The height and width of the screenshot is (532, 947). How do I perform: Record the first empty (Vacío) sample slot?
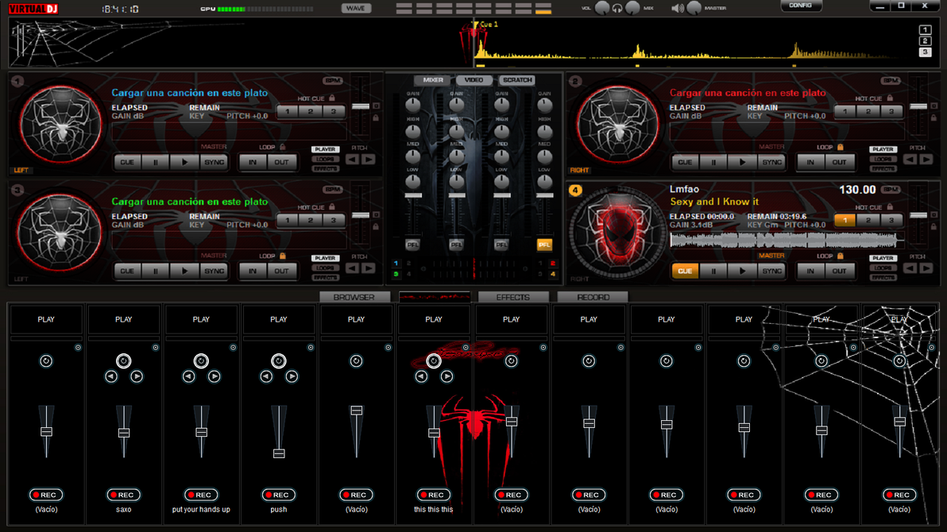(x=47, y=495)
